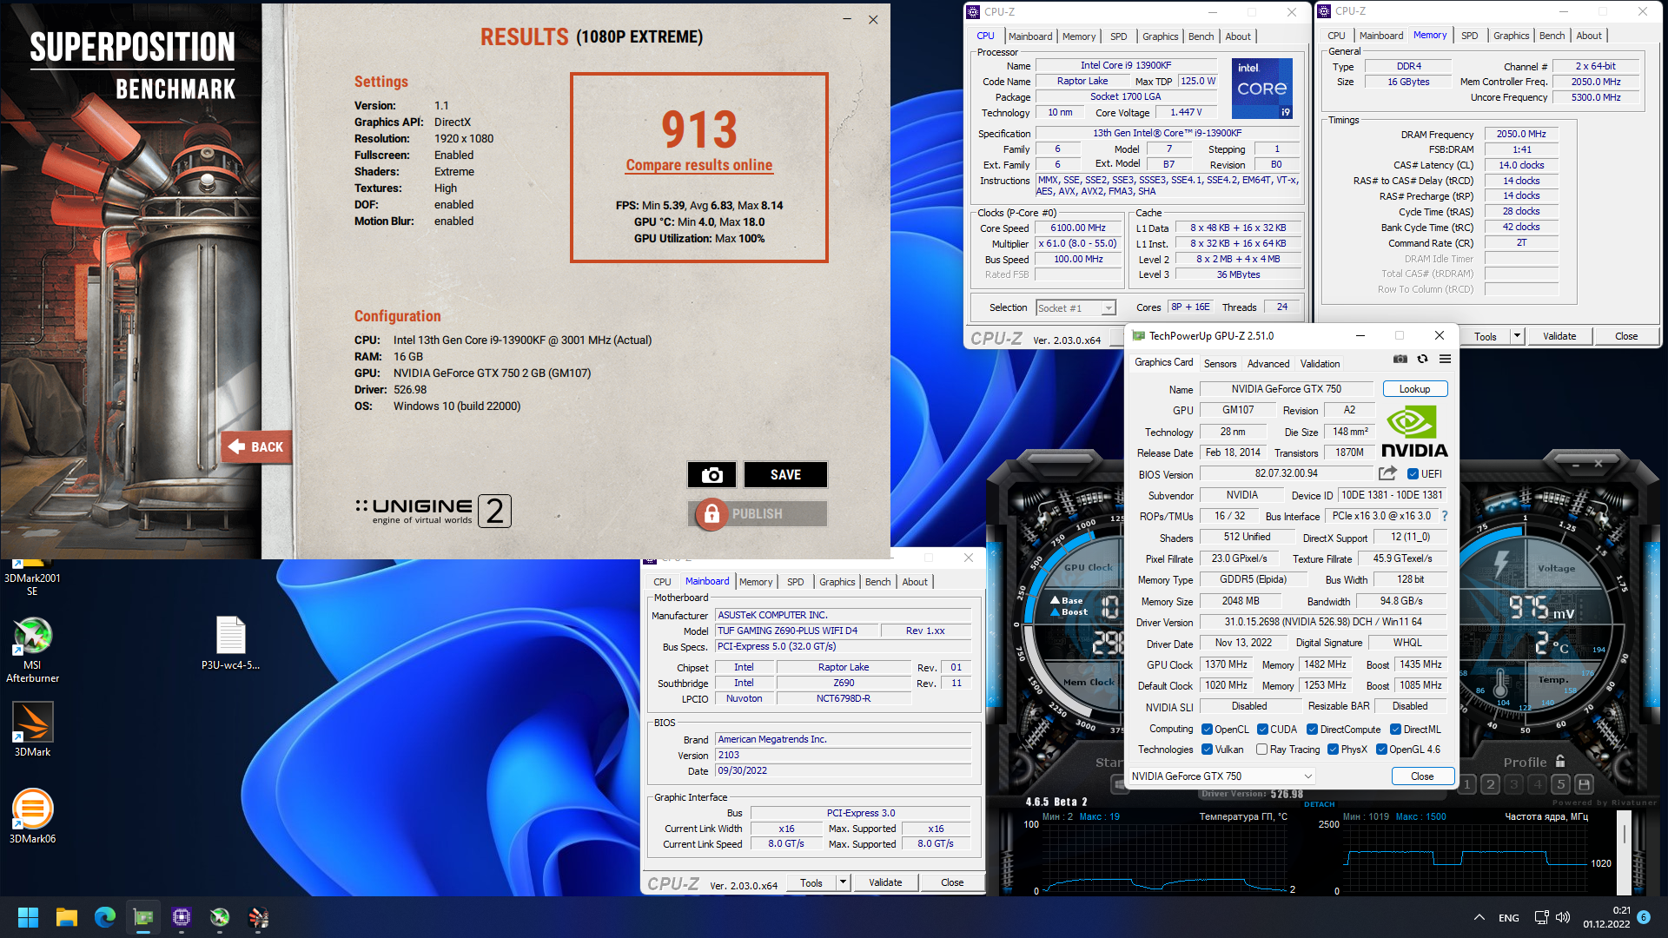Click Close button at GPU-Z bottom
This screenshot has width=1668, height=938.
coord(1422,776)
